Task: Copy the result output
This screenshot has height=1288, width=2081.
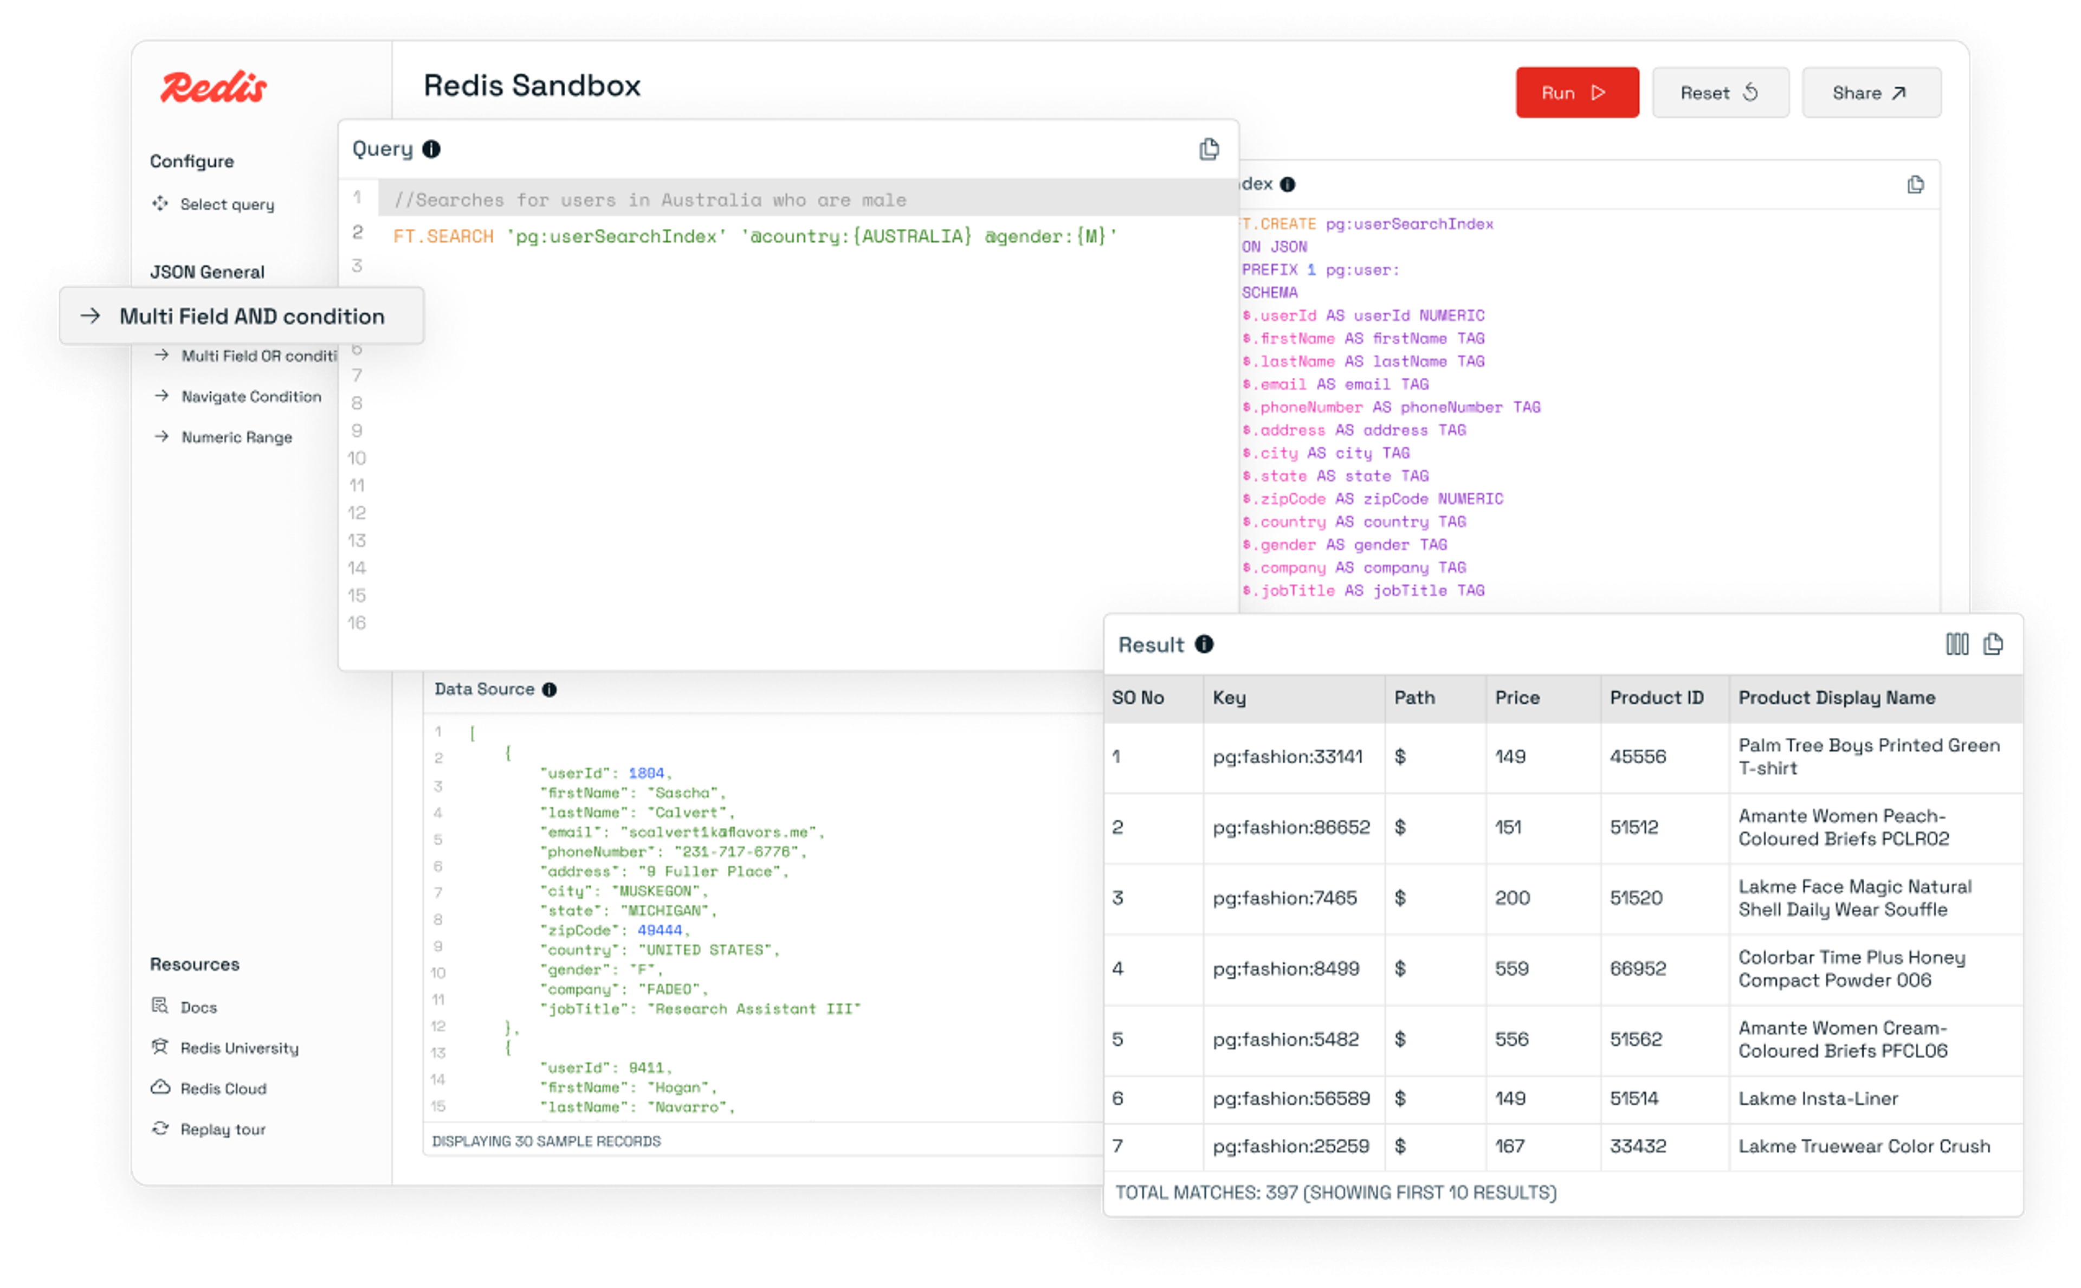Action: coord(1993,645)
